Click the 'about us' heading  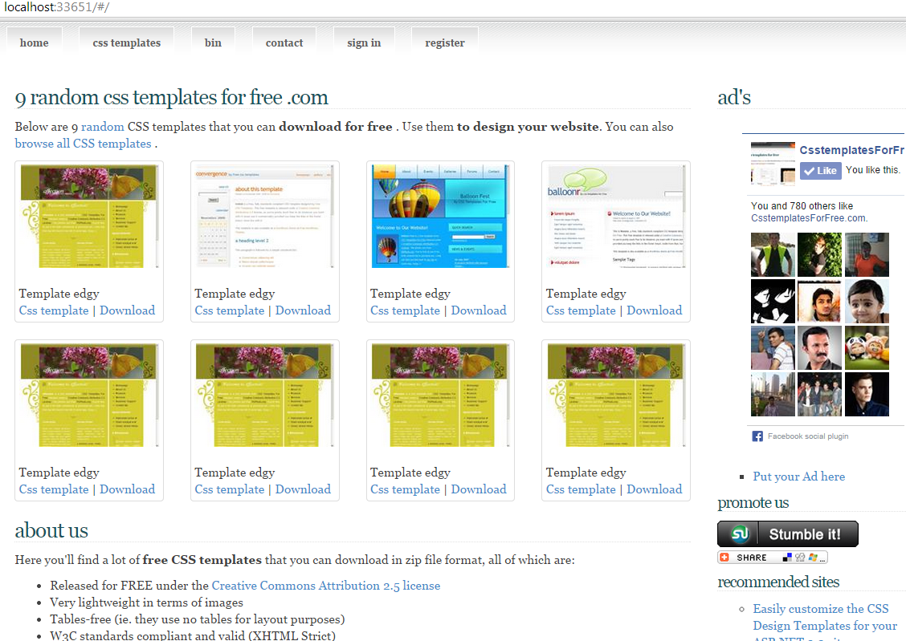(x=51, y=530)
